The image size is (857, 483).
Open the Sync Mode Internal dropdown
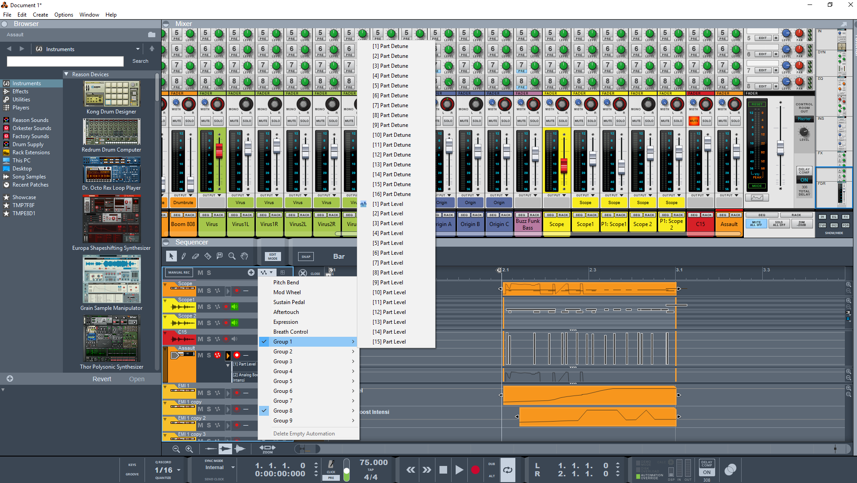233,467
